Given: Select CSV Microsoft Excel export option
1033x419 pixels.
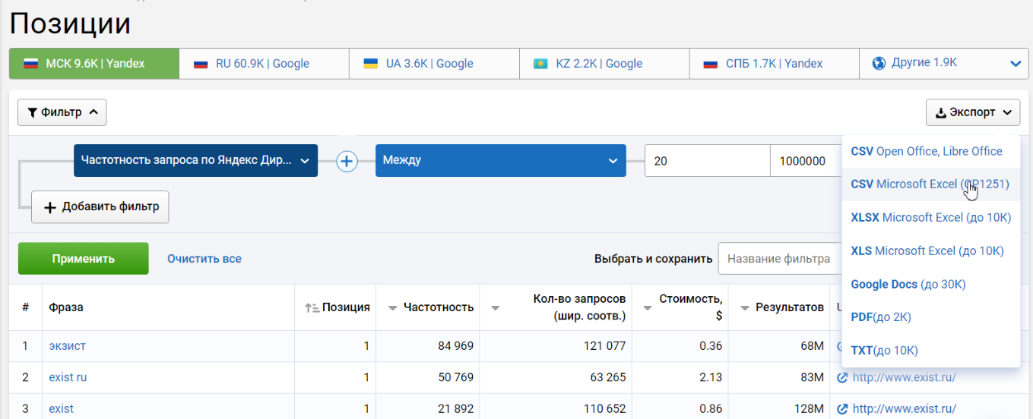Looking at the screenshot, I should [x=930, y=184].
